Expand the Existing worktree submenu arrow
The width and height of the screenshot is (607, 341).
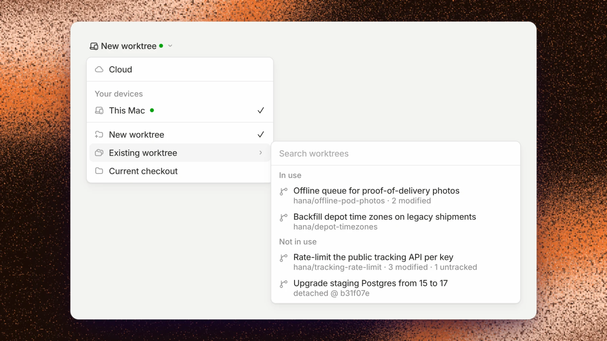pos(261,153)
